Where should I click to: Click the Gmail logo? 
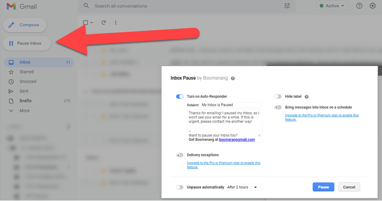21,6
